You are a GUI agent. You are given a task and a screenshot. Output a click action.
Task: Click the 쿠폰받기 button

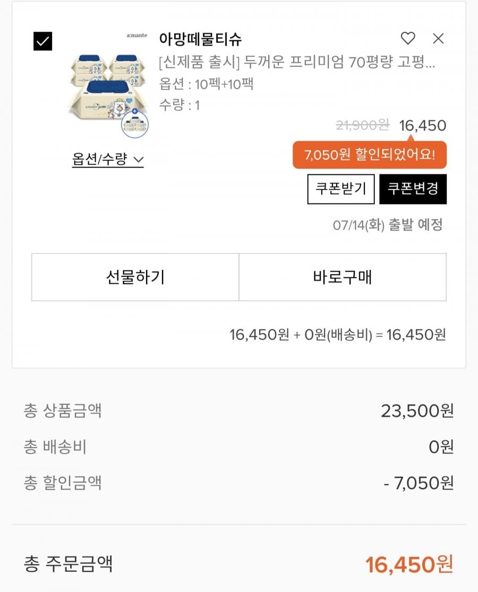(x=341, y=189)
